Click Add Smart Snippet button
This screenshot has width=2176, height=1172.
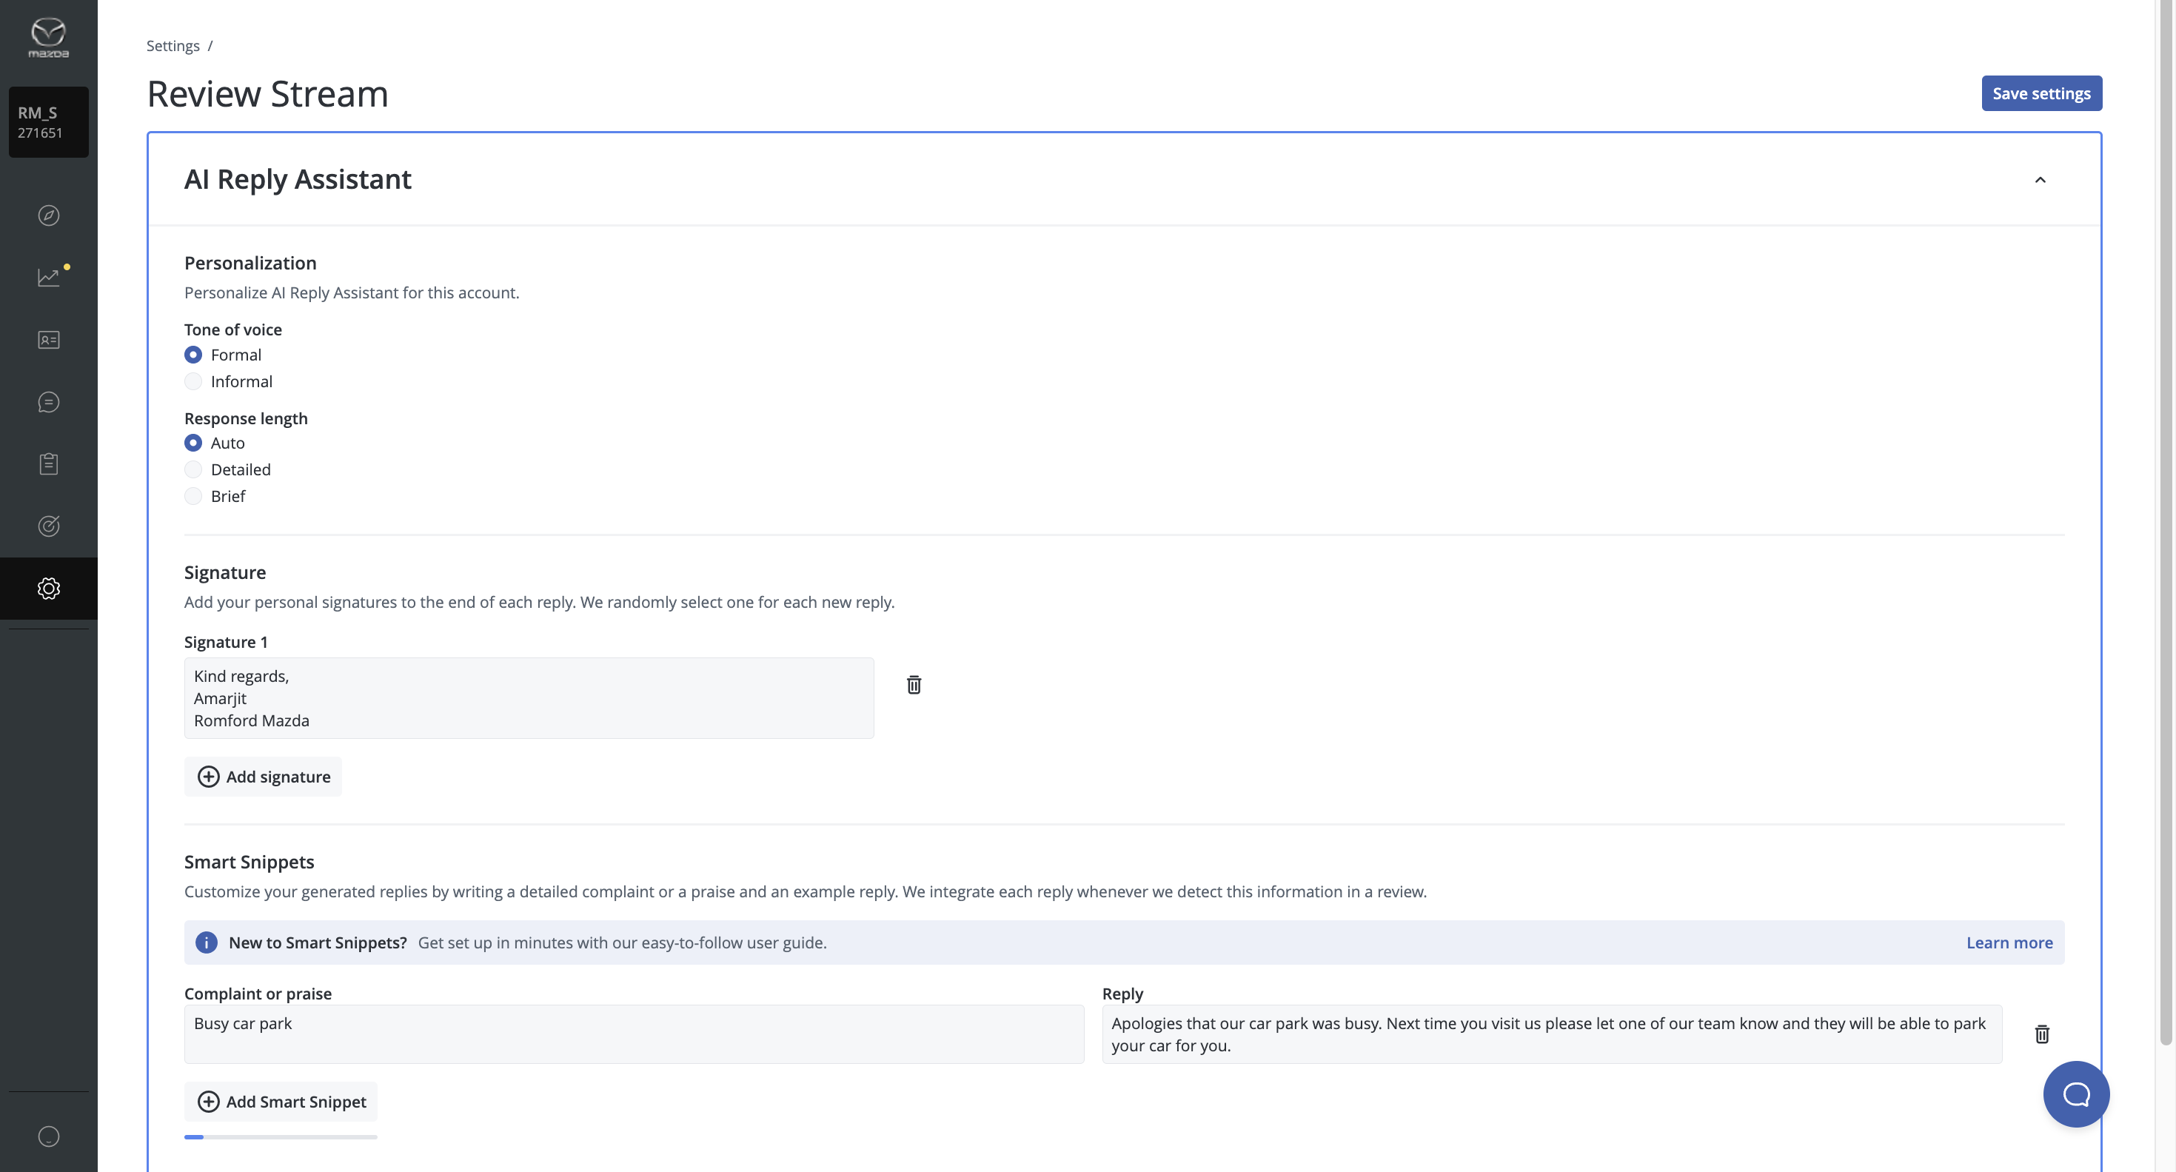click(281, 1102)
